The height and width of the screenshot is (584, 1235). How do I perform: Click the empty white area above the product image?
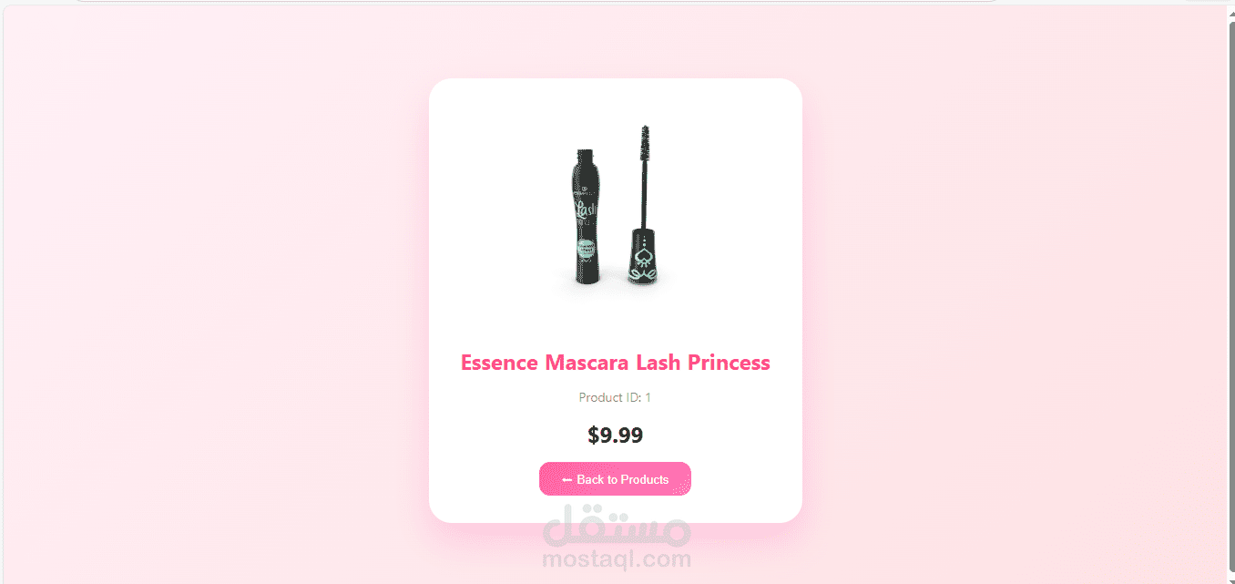616,98
